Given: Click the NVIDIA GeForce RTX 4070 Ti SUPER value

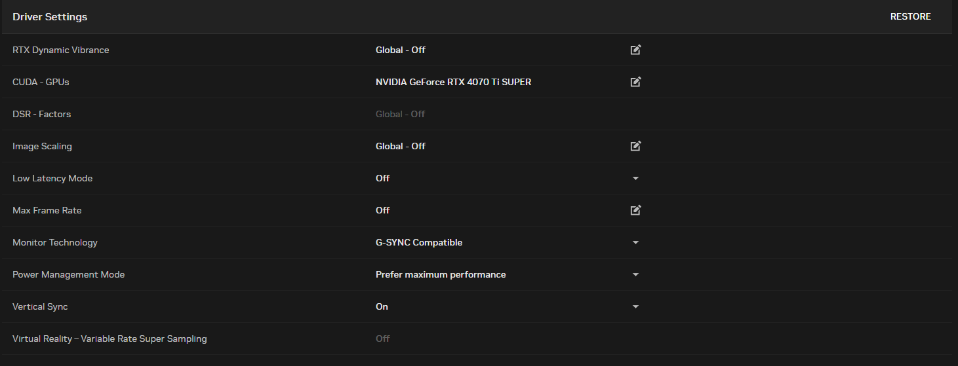Looking at the screenshot, I should click(x=453, y=82).
